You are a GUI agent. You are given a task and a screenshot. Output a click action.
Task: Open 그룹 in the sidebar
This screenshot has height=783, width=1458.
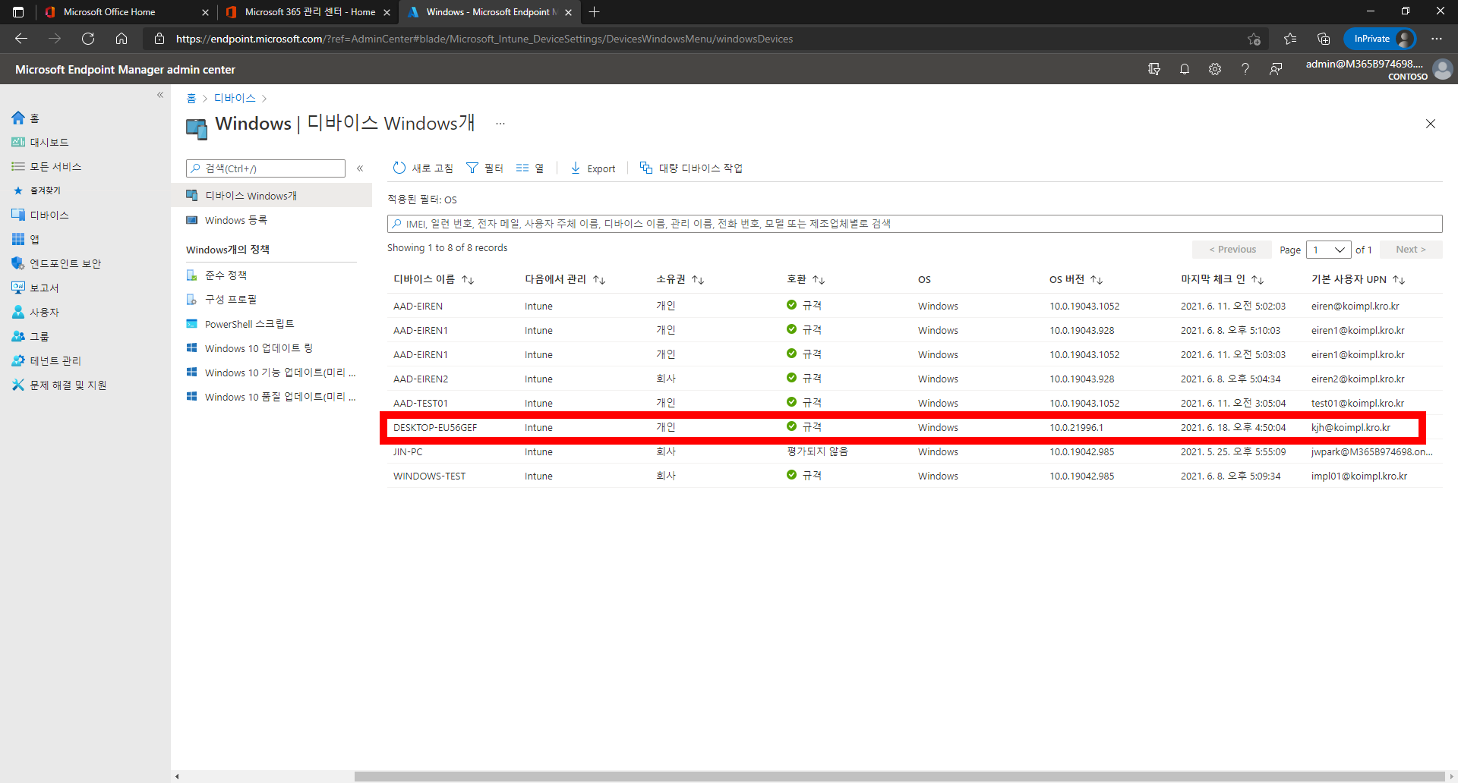30,337
